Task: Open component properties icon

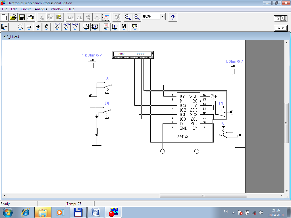Action: coord(117,17)
